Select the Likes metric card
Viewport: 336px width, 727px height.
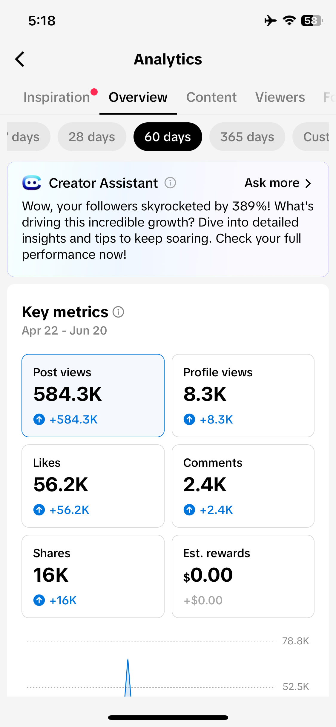93,486
